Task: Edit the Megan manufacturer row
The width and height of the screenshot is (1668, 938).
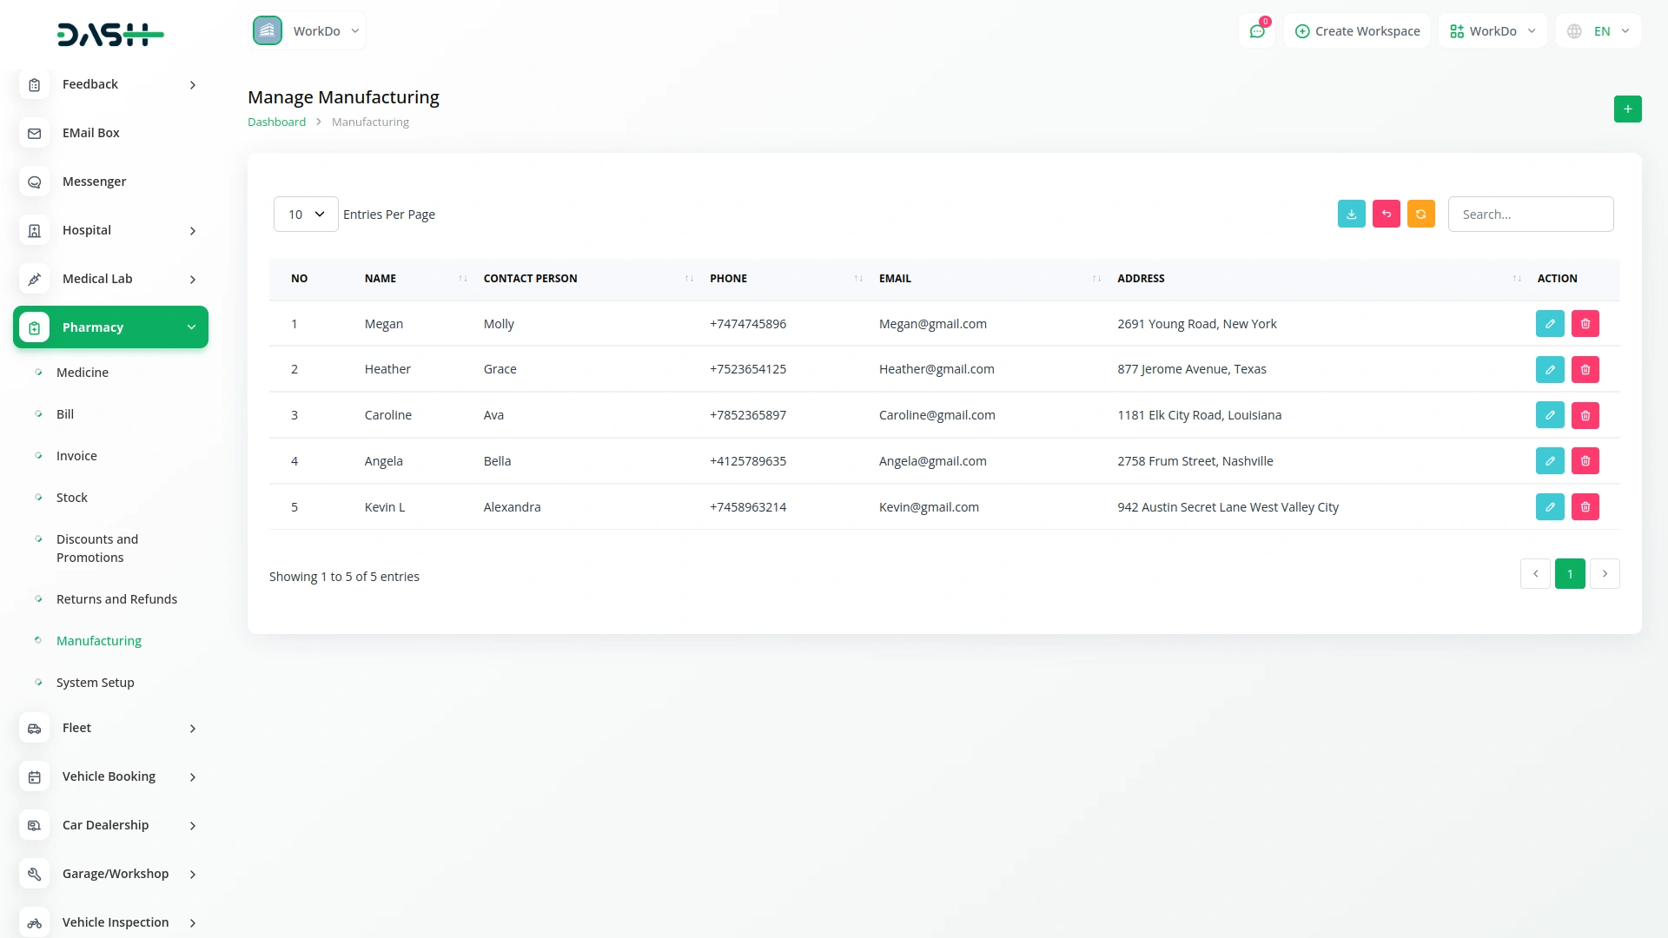Action: pyautogui.click(x=1549, y=324)
